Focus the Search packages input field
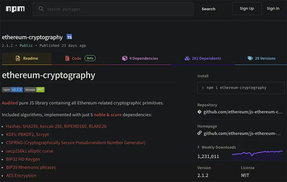 coord(113,9)
